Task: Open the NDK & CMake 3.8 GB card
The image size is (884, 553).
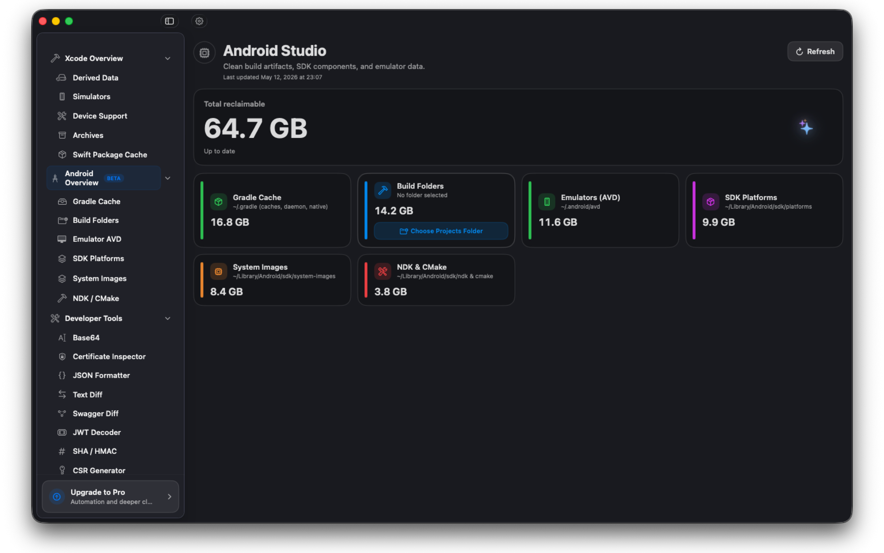Action: click(x=436, y=280)
